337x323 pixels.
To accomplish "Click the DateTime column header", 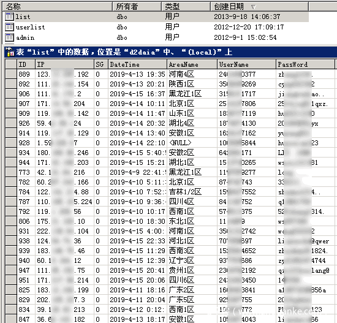I will (x=137, y=64).
